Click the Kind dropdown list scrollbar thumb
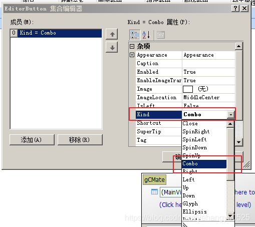255x227 pixels. click(230, 154)
